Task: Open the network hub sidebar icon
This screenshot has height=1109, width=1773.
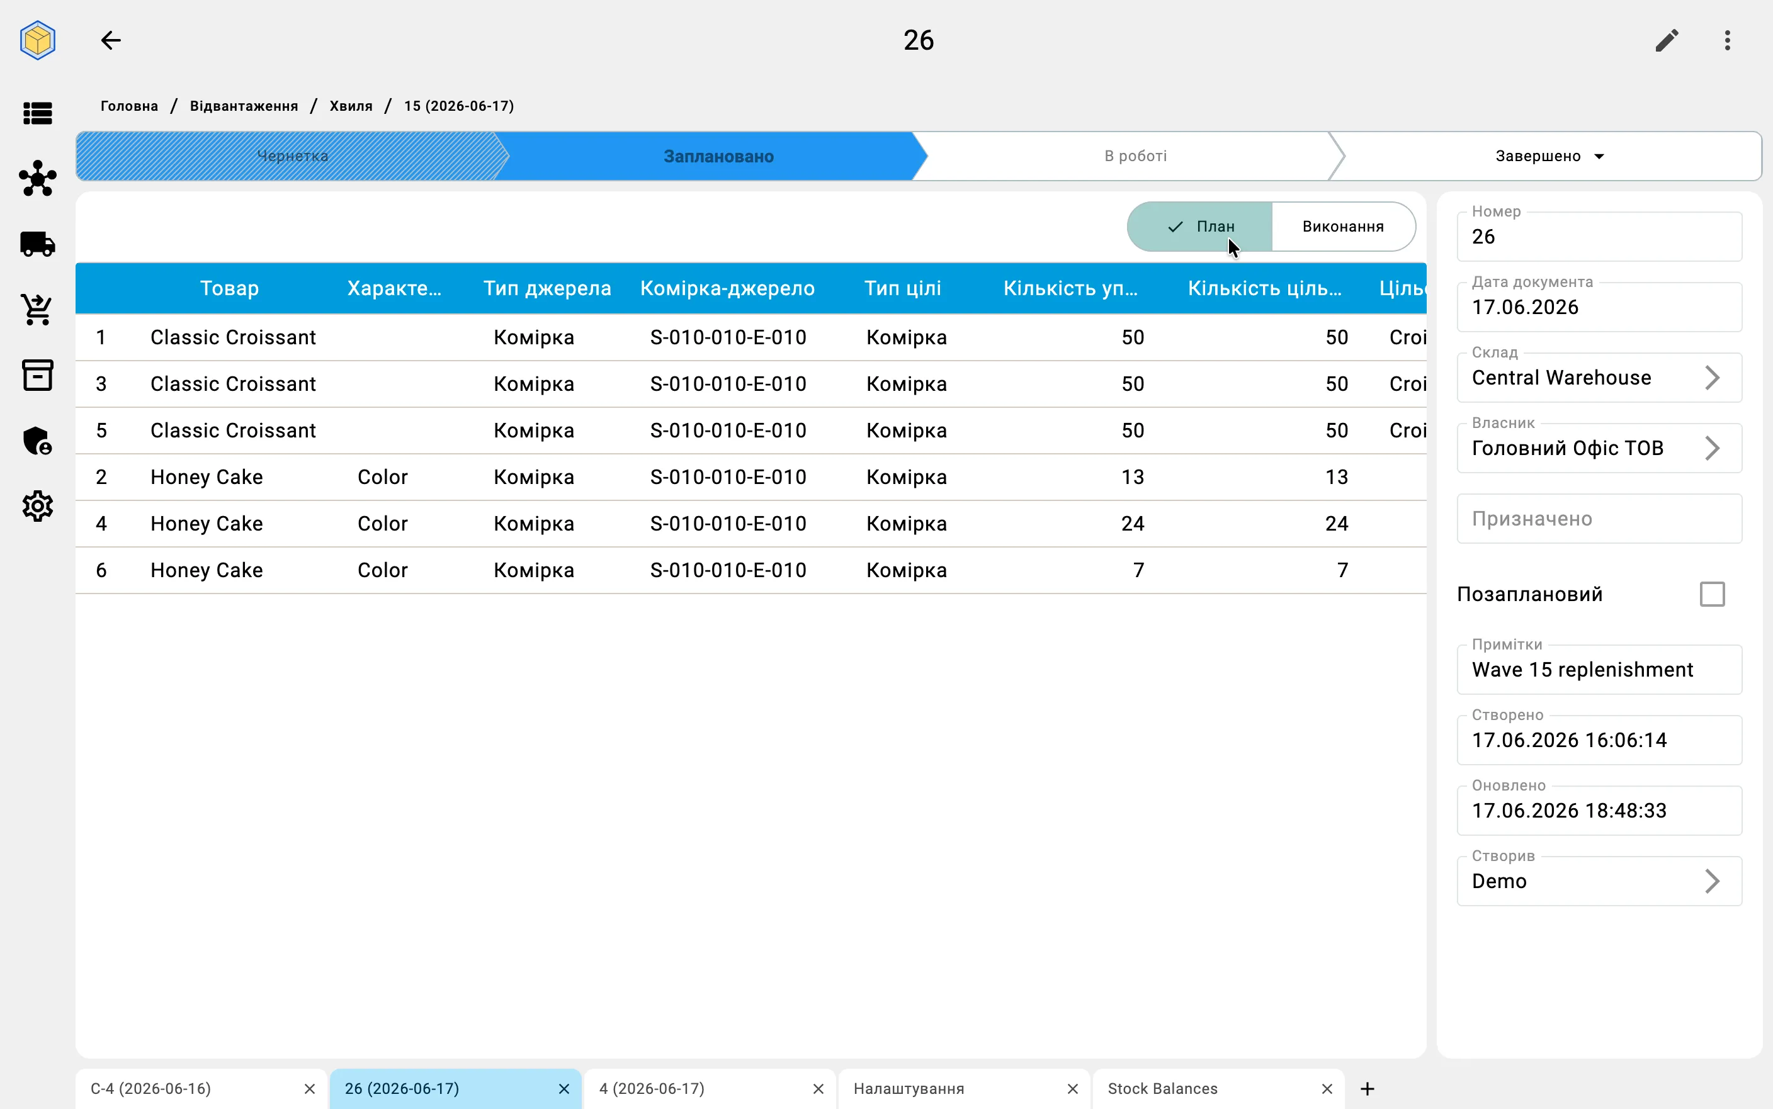Action: click(x=37, y=178)
